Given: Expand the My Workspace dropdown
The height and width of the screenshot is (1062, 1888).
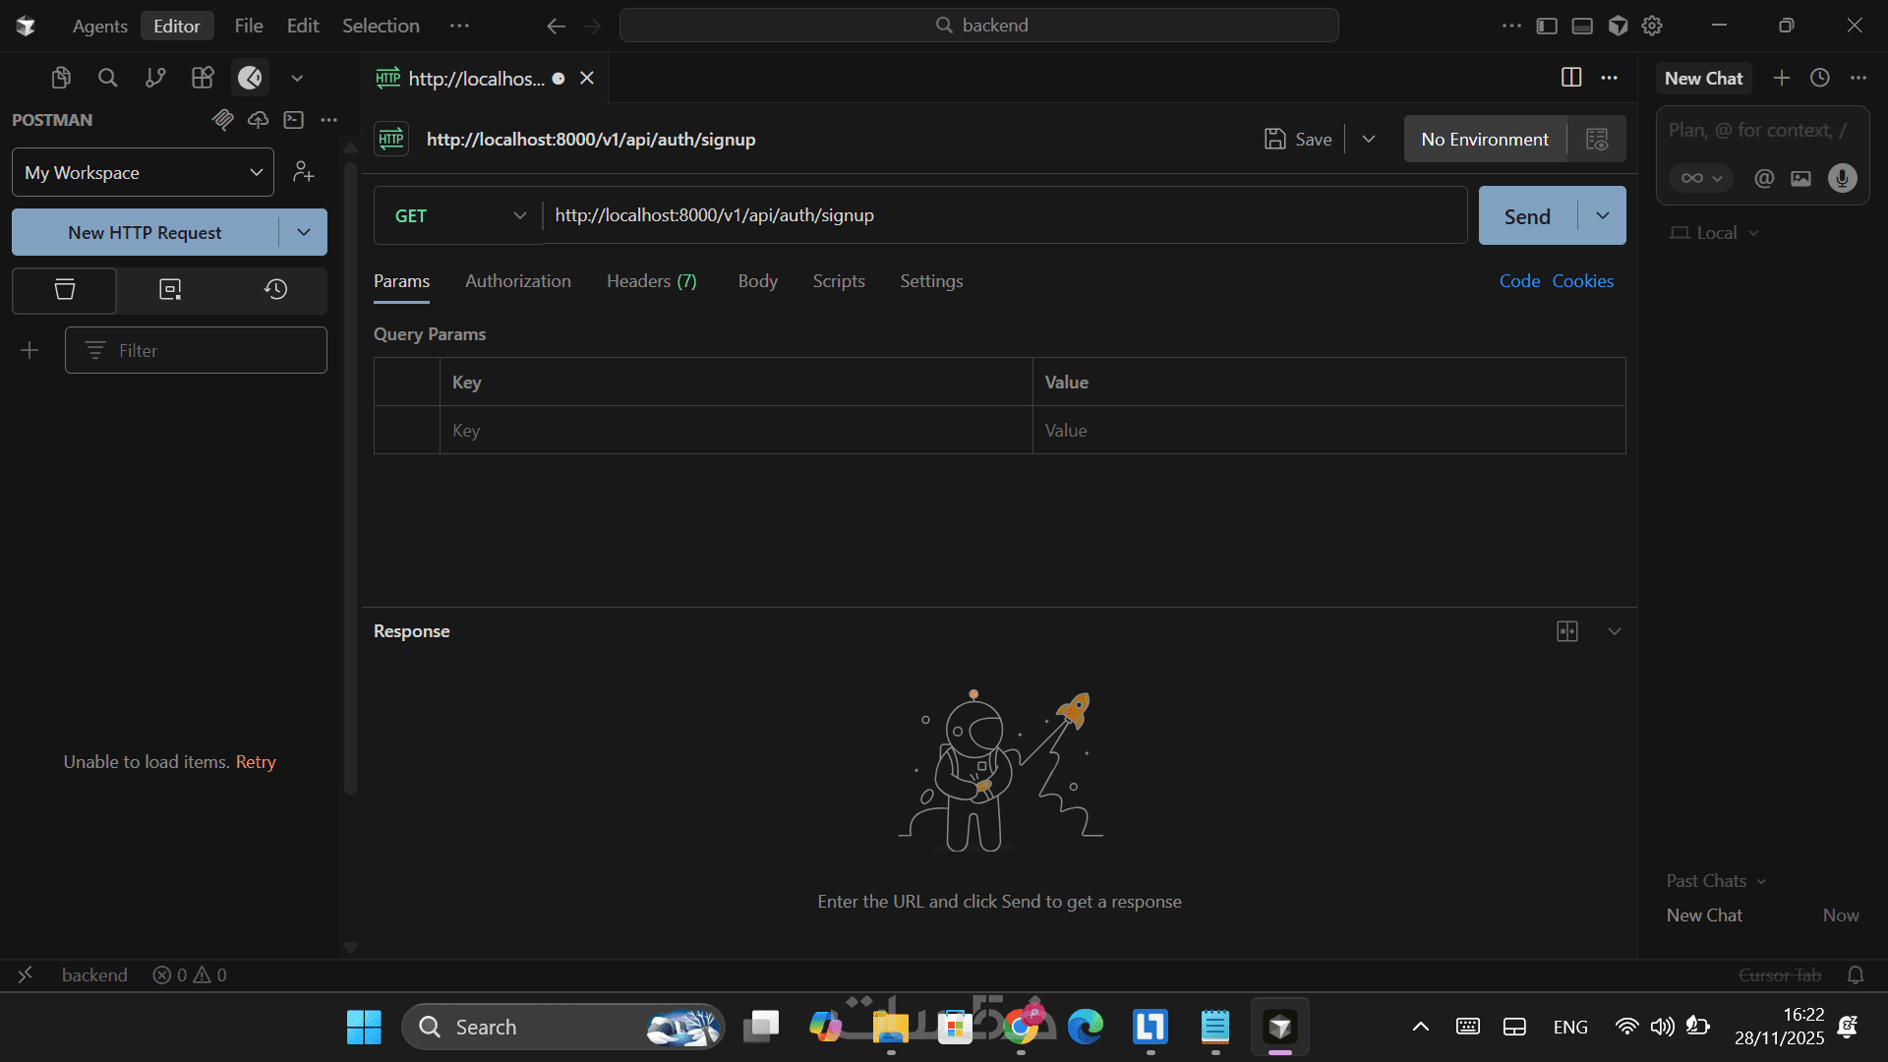Looking at the screenshot, I should (x=143, y=172).
